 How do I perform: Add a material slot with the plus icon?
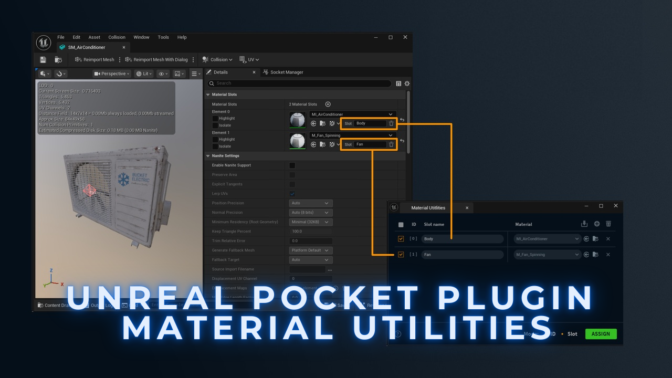tap(328, 104)
